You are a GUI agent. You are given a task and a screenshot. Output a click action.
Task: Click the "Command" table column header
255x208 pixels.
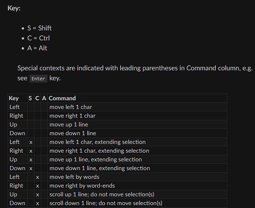point(62,98)
